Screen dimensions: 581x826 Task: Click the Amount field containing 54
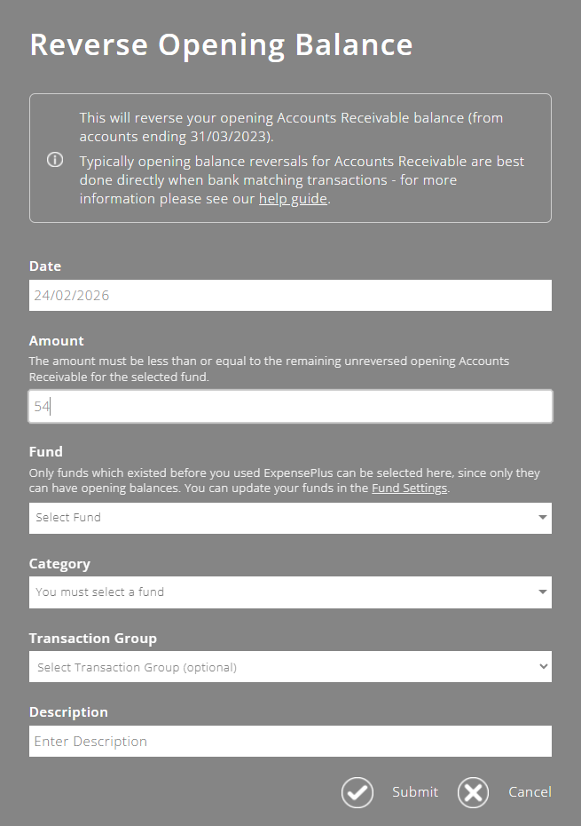[x=290, y=406]
